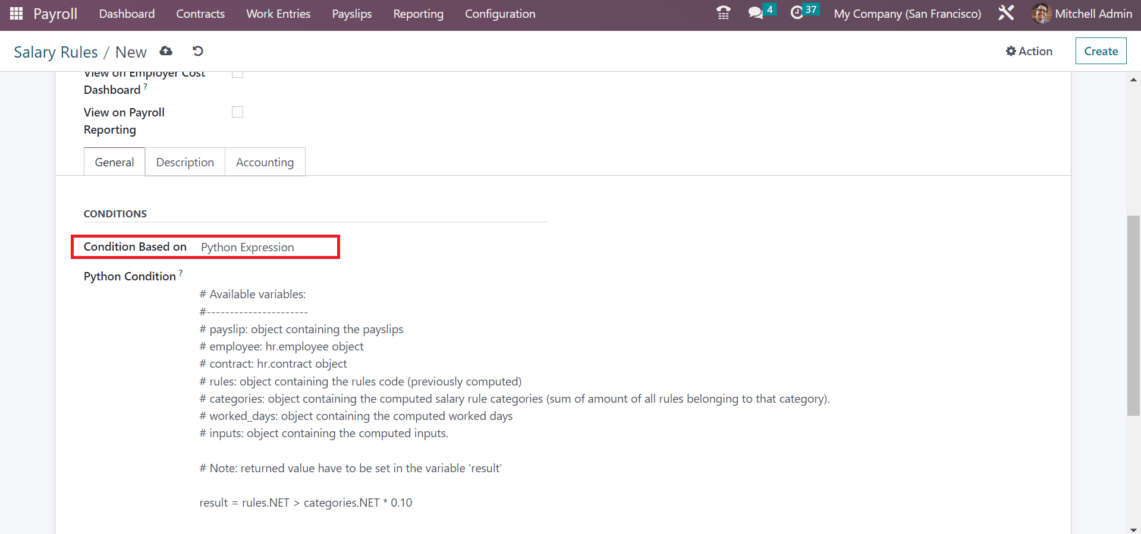
Task: Open the conversations chat icon
Action: pyautogui.click(x=755, y=13)
